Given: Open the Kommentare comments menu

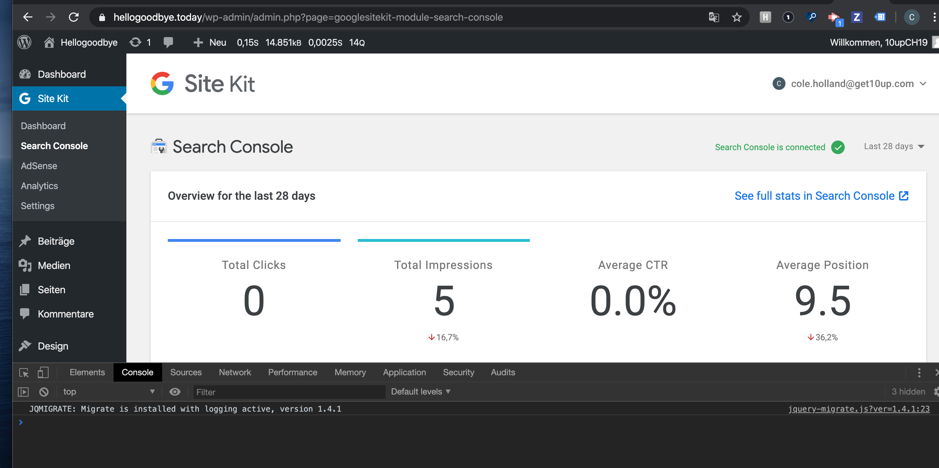Looking at the screenshot, I should coord(69,314).
